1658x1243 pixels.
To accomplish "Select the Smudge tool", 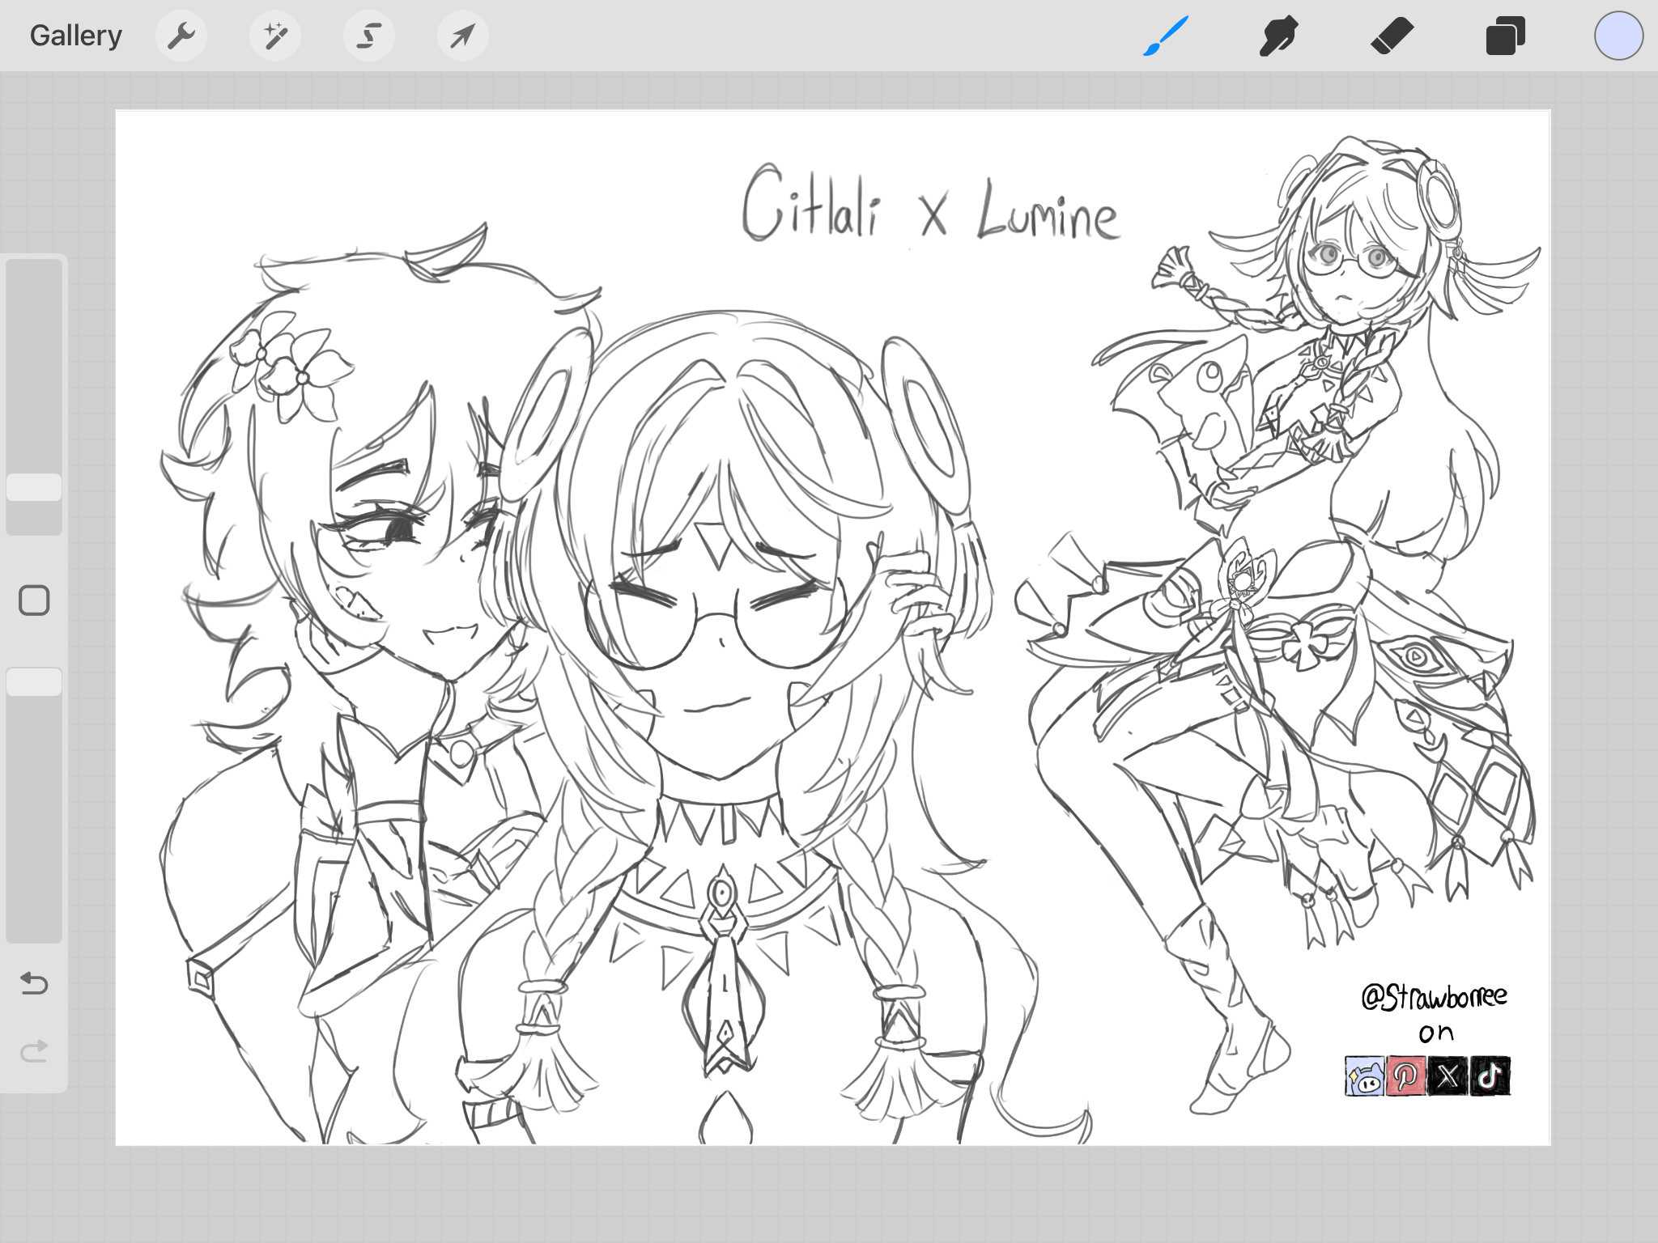I will (x=1279, y=36).
